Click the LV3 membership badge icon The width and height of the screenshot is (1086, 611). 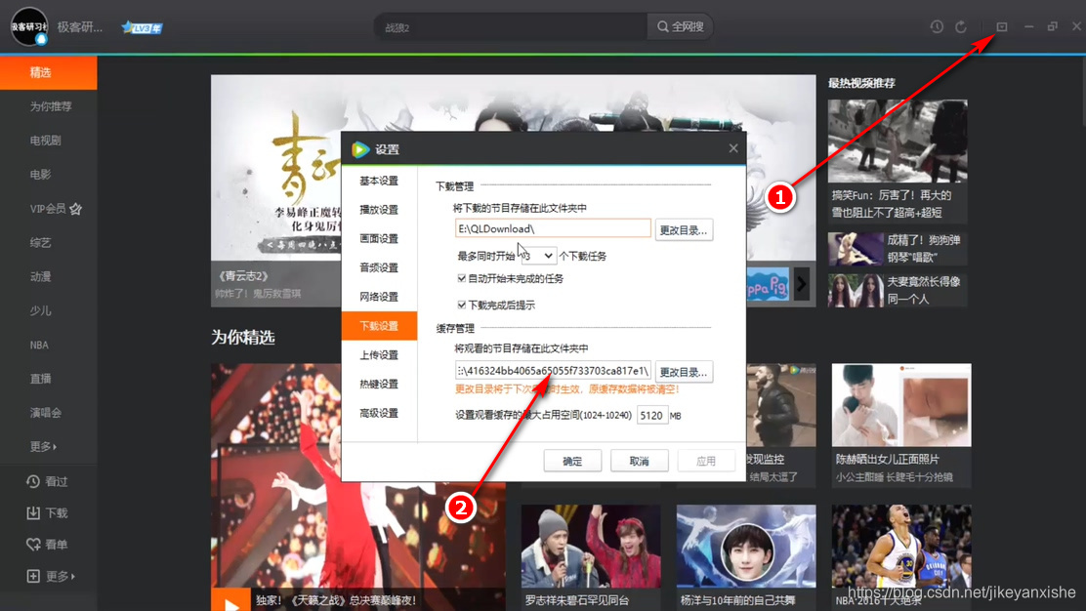(x=142, y=27)
